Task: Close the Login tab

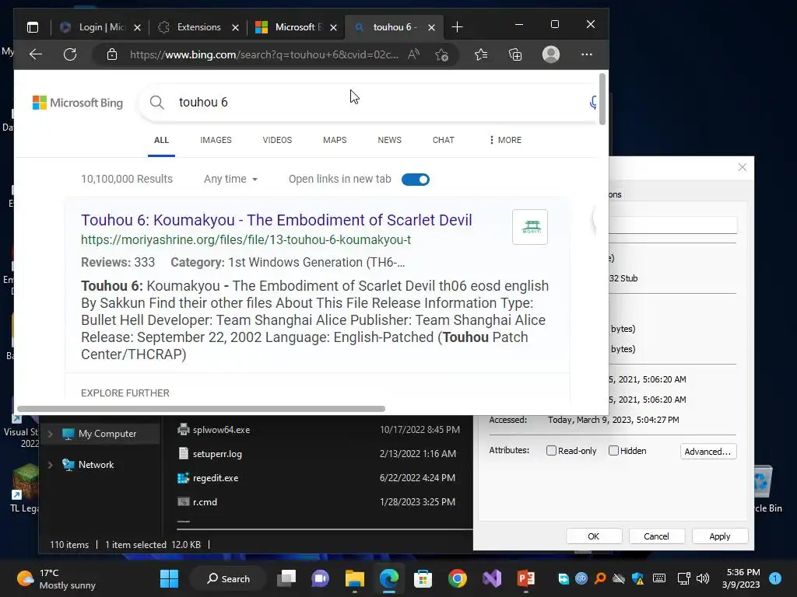Action: (137, 27)
